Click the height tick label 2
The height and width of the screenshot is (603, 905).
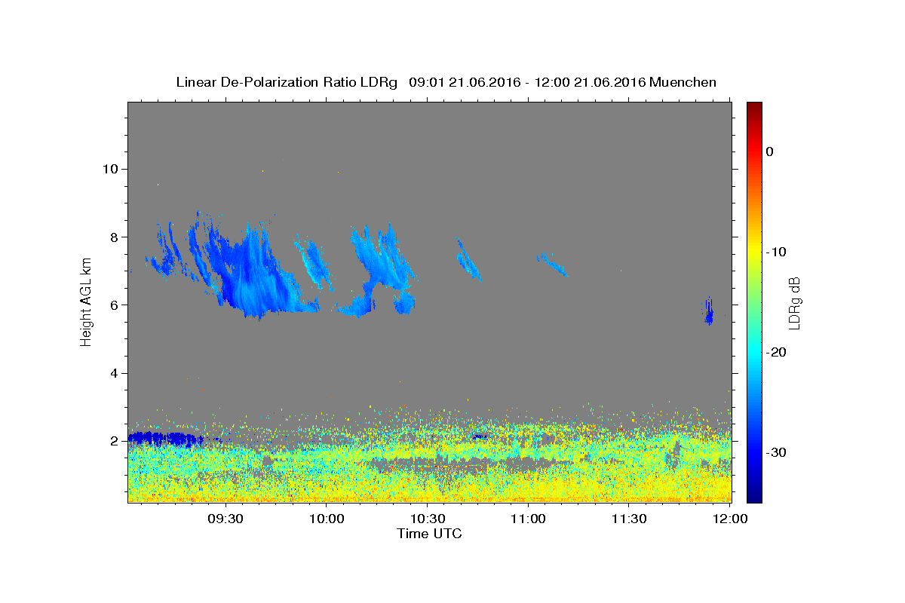pyautogui.click(x=113, y=441)
